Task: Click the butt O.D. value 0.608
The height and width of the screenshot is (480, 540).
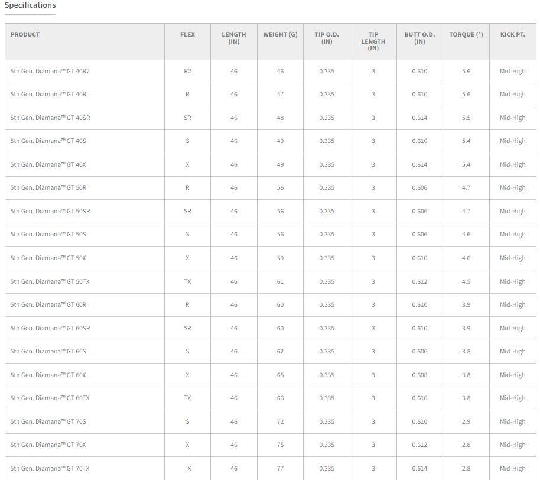Action: coord(419,375)
